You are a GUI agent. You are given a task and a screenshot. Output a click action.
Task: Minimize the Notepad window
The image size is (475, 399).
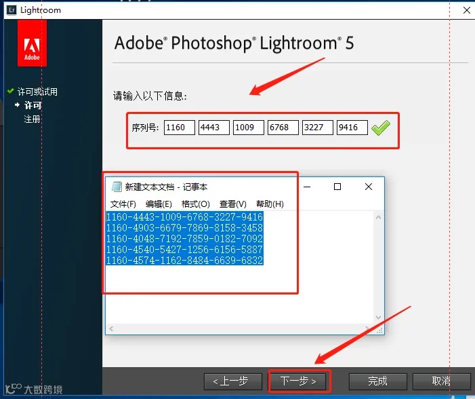point(307,187)
